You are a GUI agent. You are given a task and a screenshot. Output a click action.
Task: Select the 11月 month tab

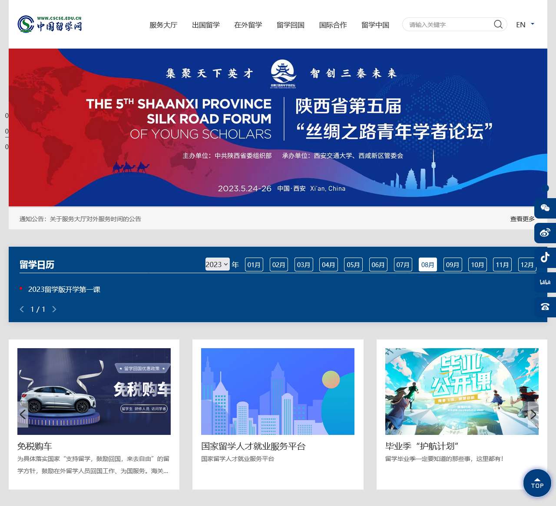(x=502, y=264)
